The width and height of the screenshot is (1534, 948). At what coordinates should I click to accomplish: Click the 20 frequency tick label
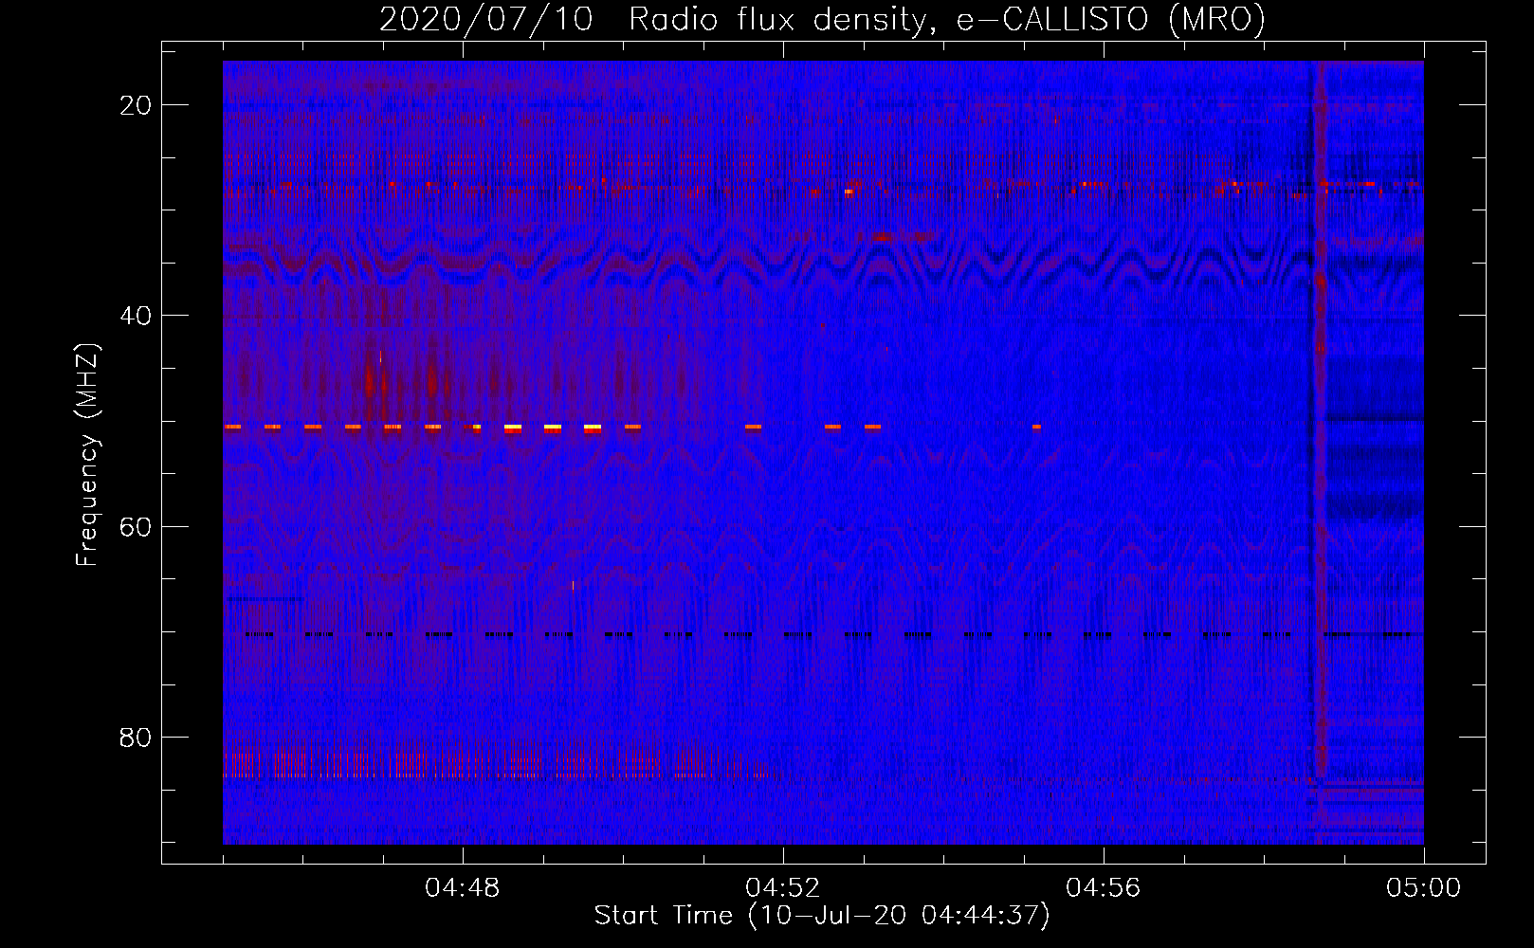[137, 105]
